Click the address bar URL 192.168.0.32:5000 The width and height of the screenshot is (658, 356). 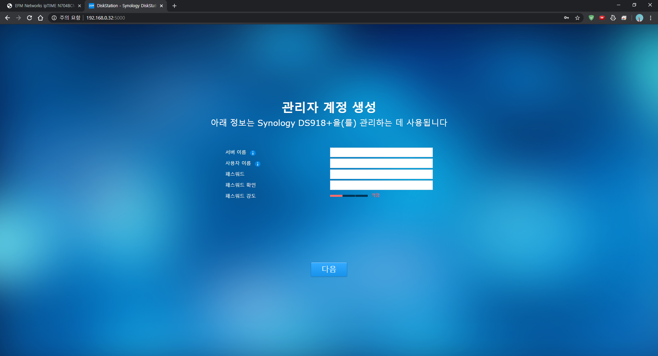point(106,18)
